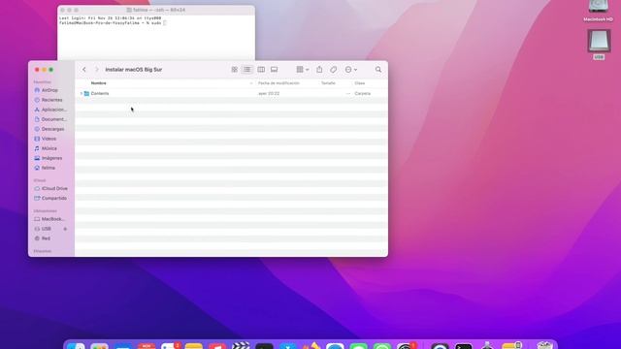Open Vídeos in Finder sidebar

click(49, 139)
